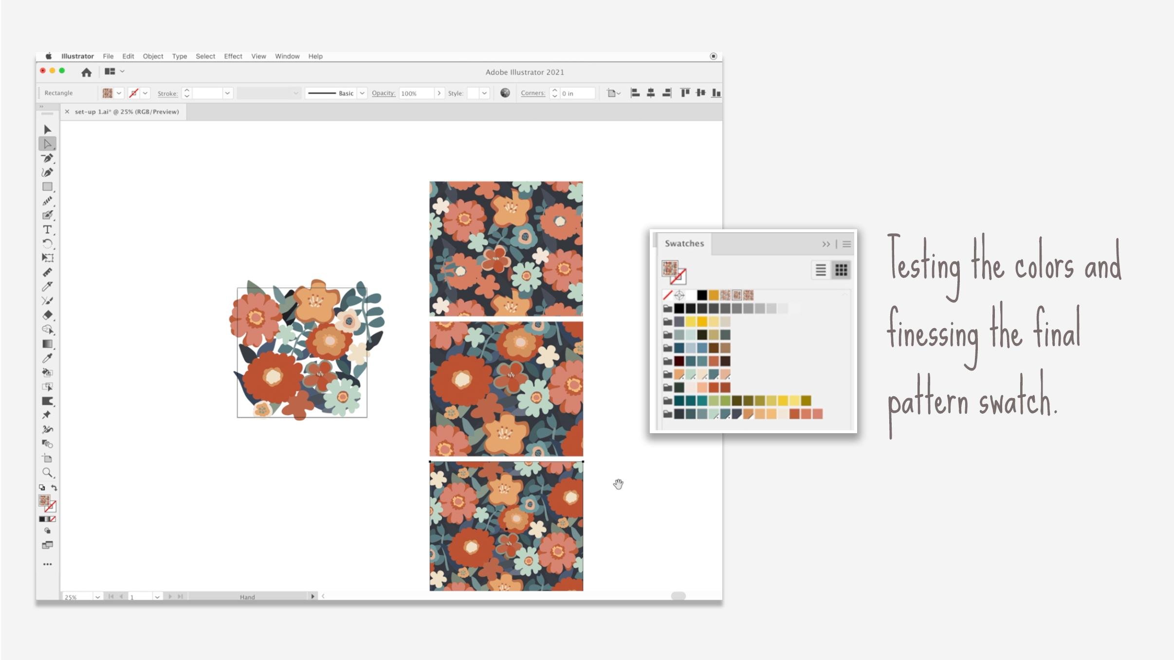
Task: Select the Eraser tool
Action: tap(47, 315)
